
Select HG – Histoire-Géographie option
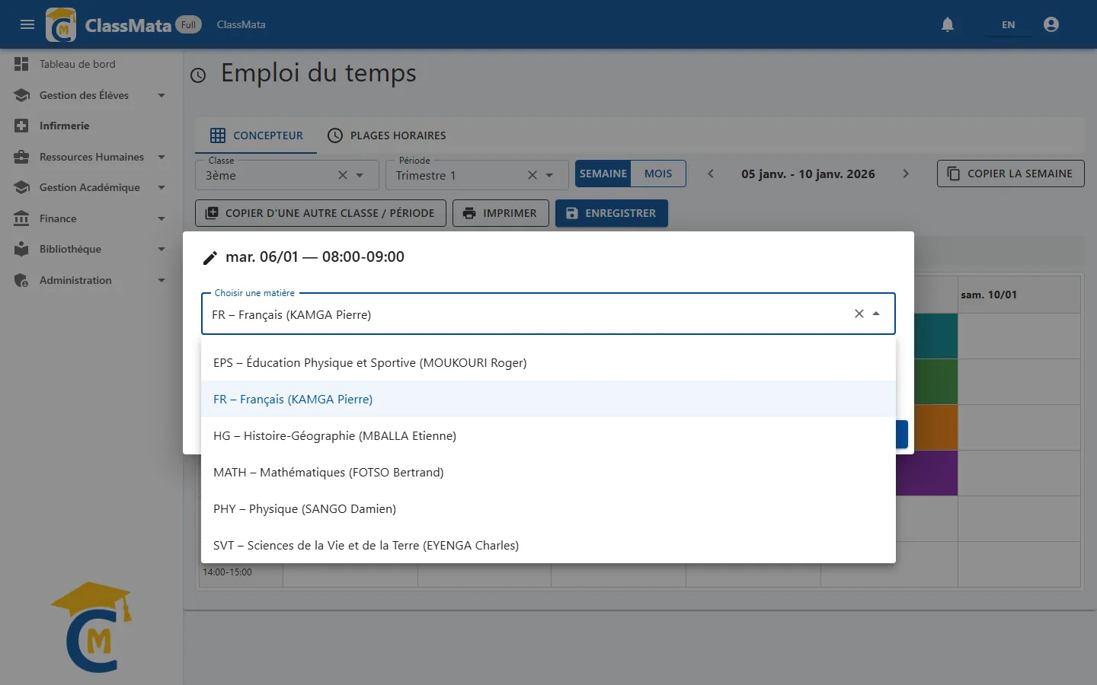548,435
